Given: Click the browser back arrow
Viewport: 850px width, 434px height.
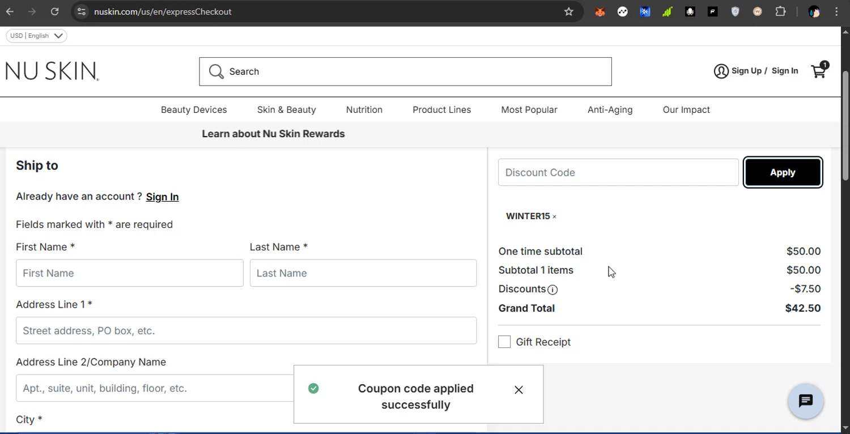Looking at the screenshot, I should click(x=10, y=11).
